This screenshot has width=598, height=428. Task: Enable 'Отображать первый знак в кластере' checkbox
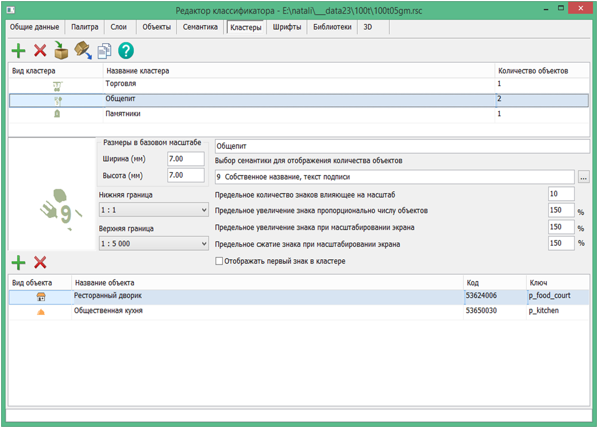[219, 261]
